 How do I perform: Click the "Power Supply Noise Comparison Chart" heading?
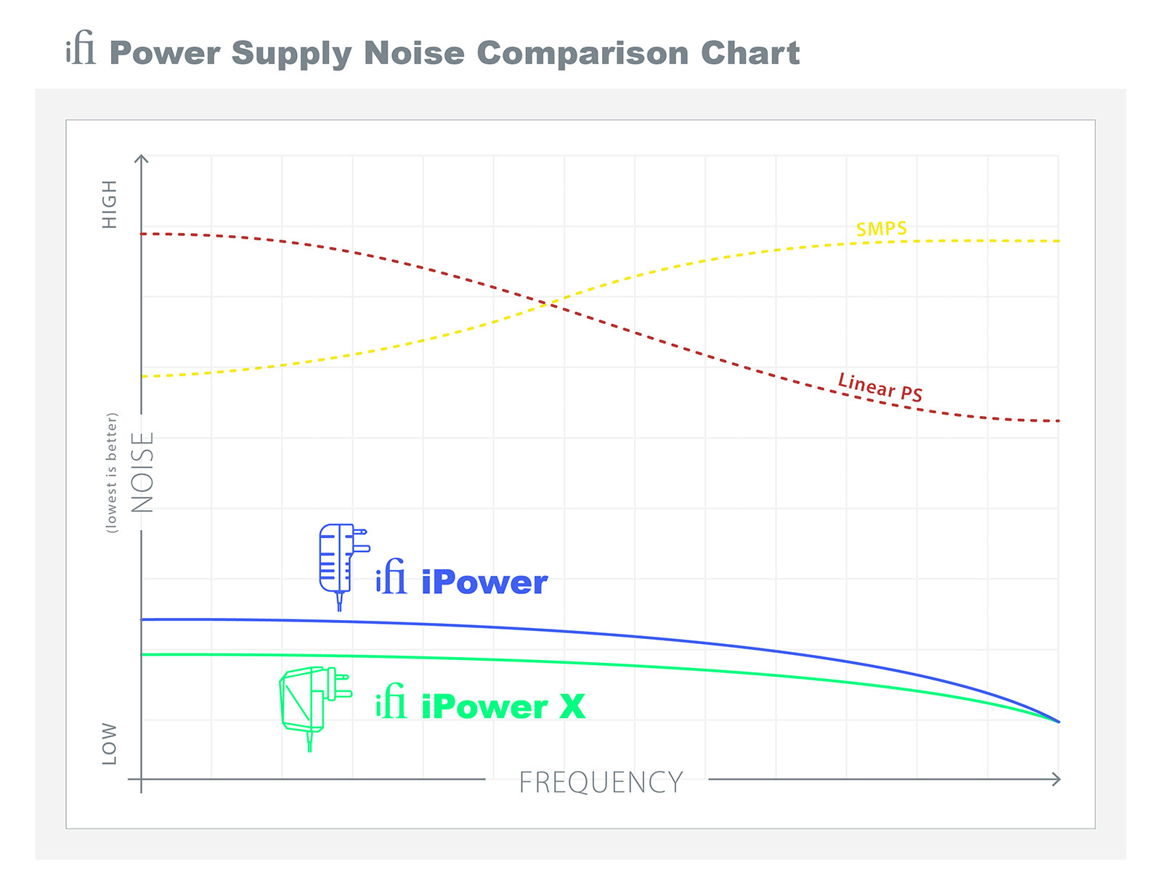click(454, 54)
